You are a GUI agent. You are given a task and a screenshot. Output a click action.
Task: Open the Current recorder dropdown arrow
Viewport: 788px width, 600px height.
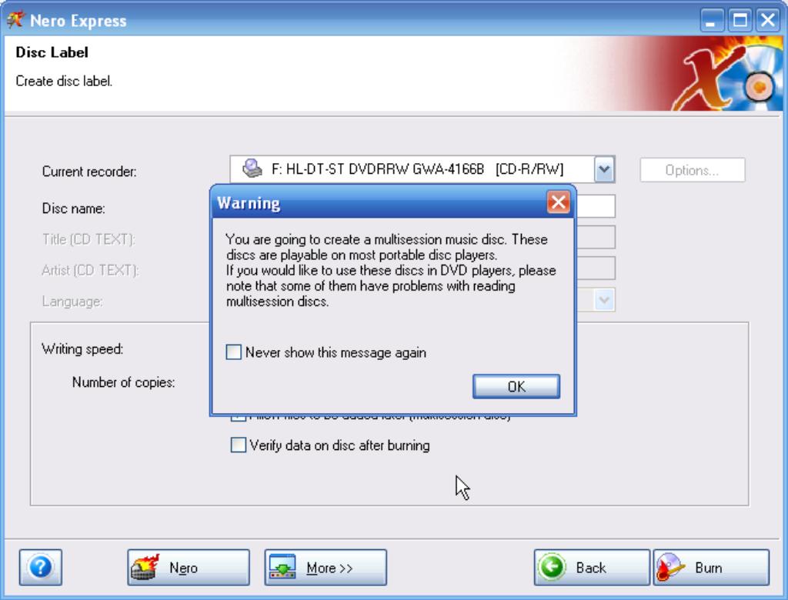tap(605, 169)
